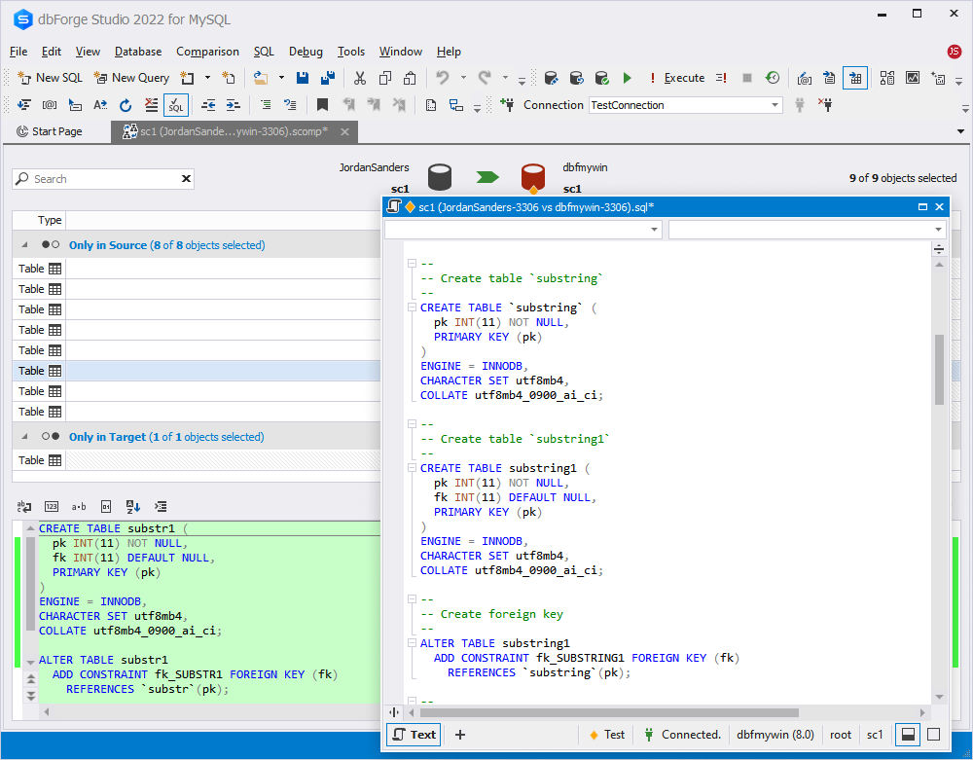Open the Comparison menu

point(207,52)
